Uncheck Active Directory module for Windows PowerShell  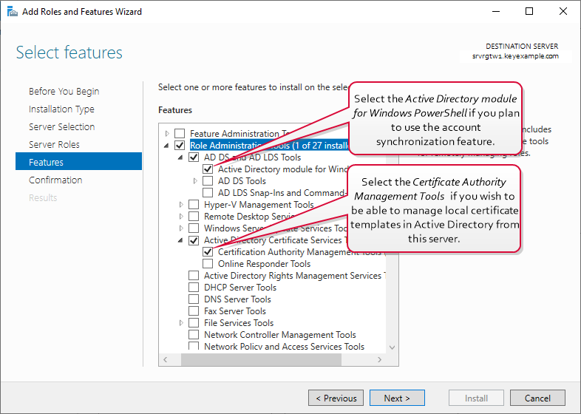click(208, 169)
